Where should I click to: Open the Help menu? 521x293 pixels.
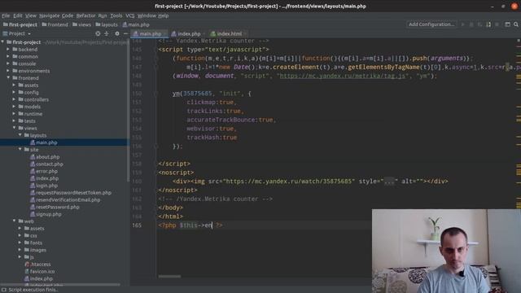[x=163, y=15]
